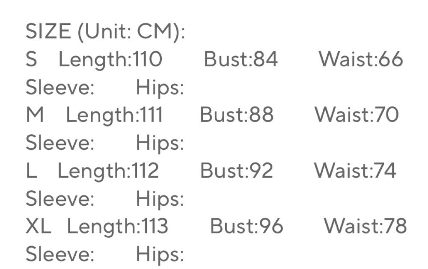The width and height of the screenshot is (428, 269).
Task: Click the Hips label below the L row
Action: [160, 199]
